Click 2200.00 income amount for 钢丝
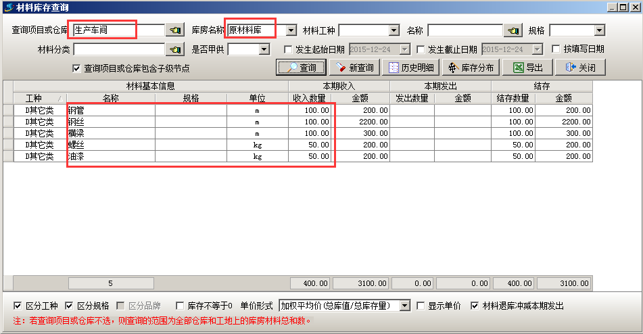The height and width of the screenshot is (334, 643). pyautogui.click(x=360, y=122)
